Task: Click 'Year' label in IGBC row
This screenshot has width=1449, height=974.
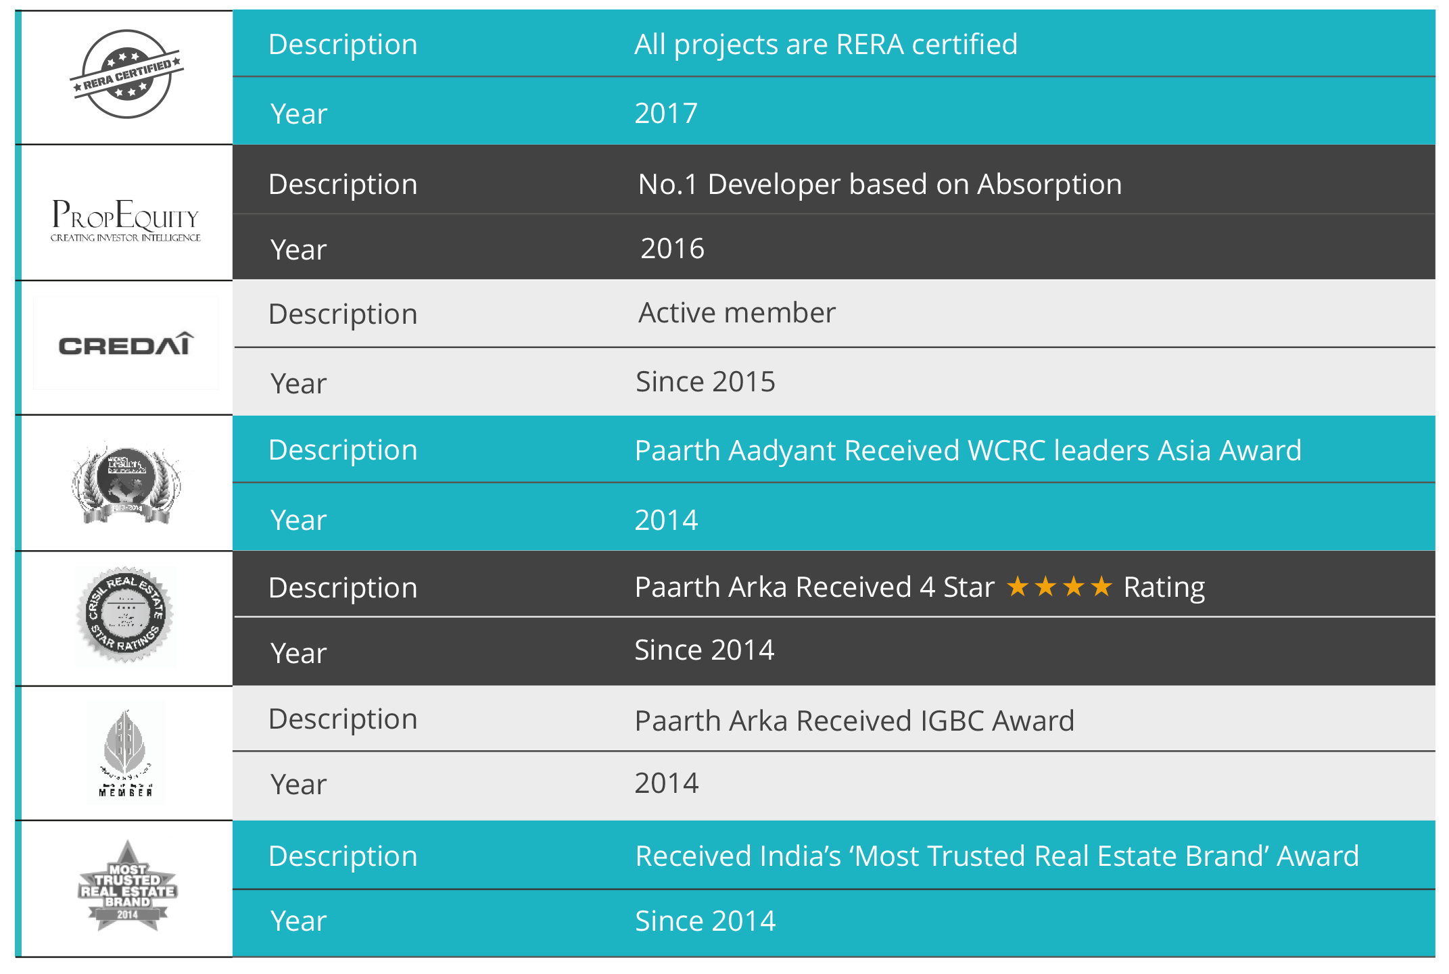Action: click(298, 785)
